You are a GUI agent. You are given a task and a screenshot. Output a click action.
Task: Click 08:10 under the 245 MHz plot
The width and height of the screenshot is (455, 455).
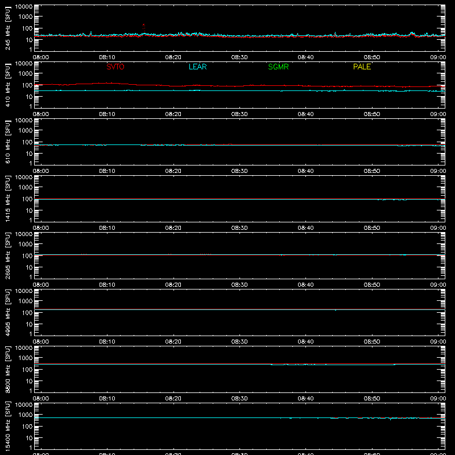107,57
